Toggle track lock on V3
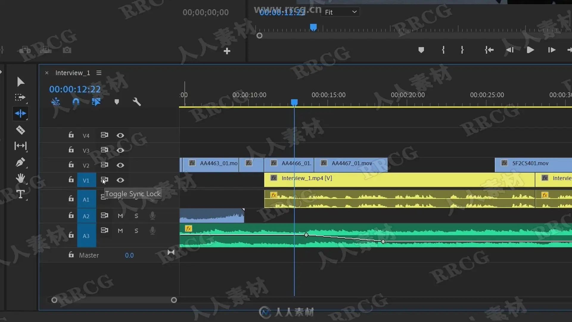Screen dimensions: 572x322 [x=71, y=150]
